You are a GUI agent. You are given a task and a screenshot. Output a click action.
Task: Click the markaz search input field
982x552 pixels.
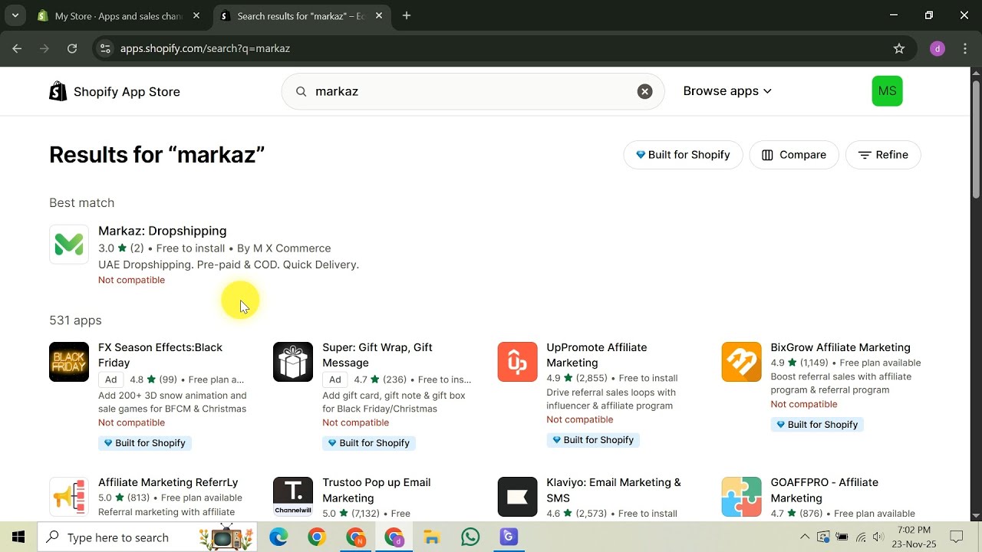click(473, 91)
